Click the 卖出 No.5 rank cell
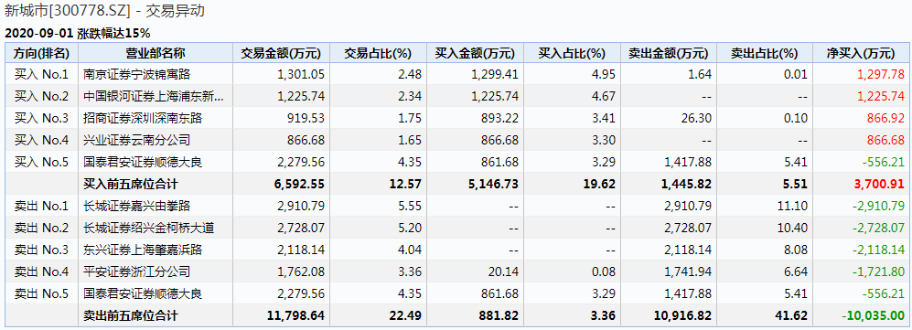 pos(41,294)
